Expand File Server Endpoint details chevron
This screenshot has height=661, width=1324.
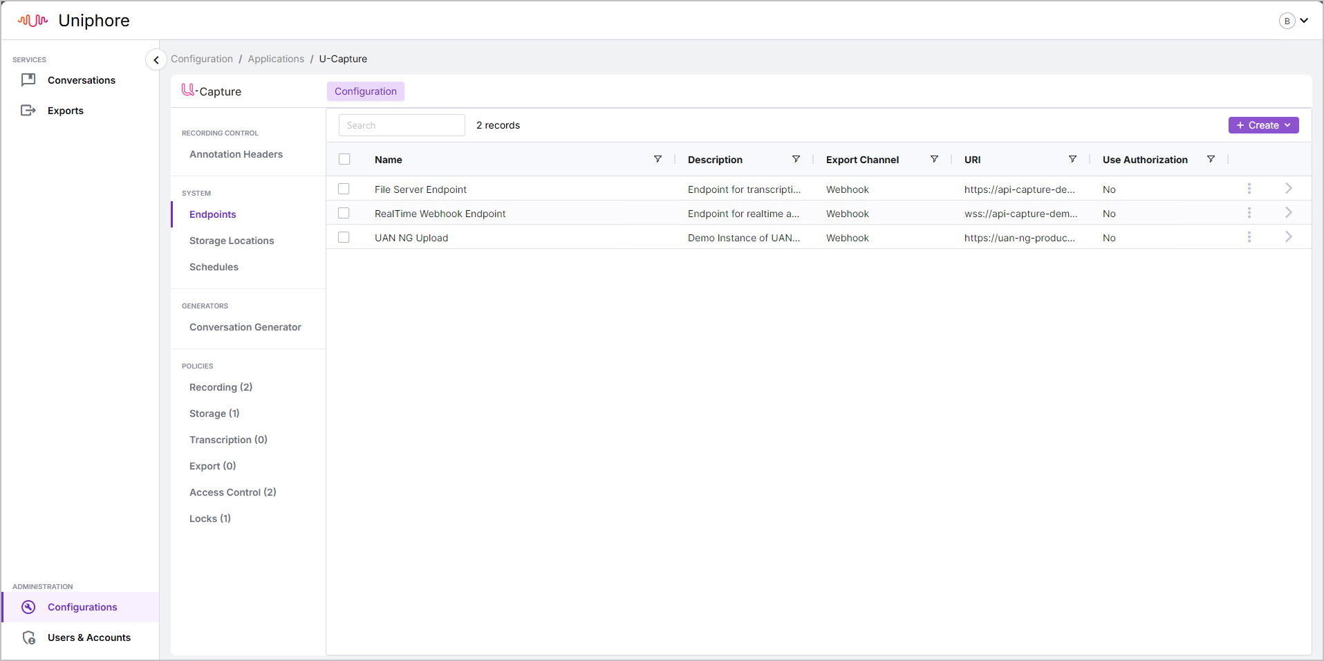click(1289, 188)
